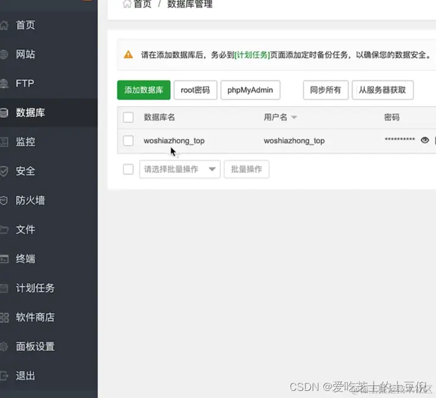Click the globe icon beside 网站
436x398 pixels.
tap(4, 54)
